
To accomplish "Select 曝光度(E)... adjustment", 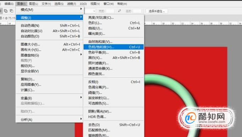I will [114, 34].
